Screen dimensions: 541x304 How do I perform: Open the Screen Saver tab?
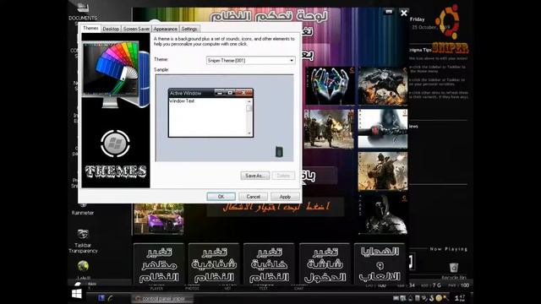point(136,29)
